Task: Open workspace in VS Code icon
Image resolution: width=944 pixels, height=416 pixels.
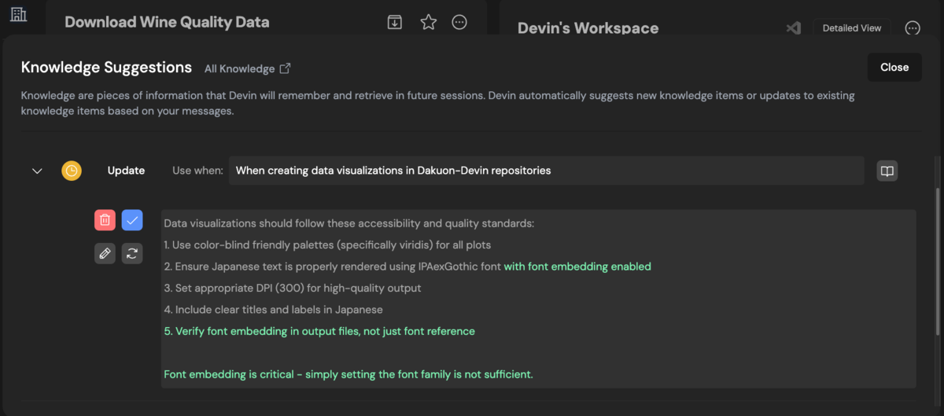Action: tap(793, 28)
